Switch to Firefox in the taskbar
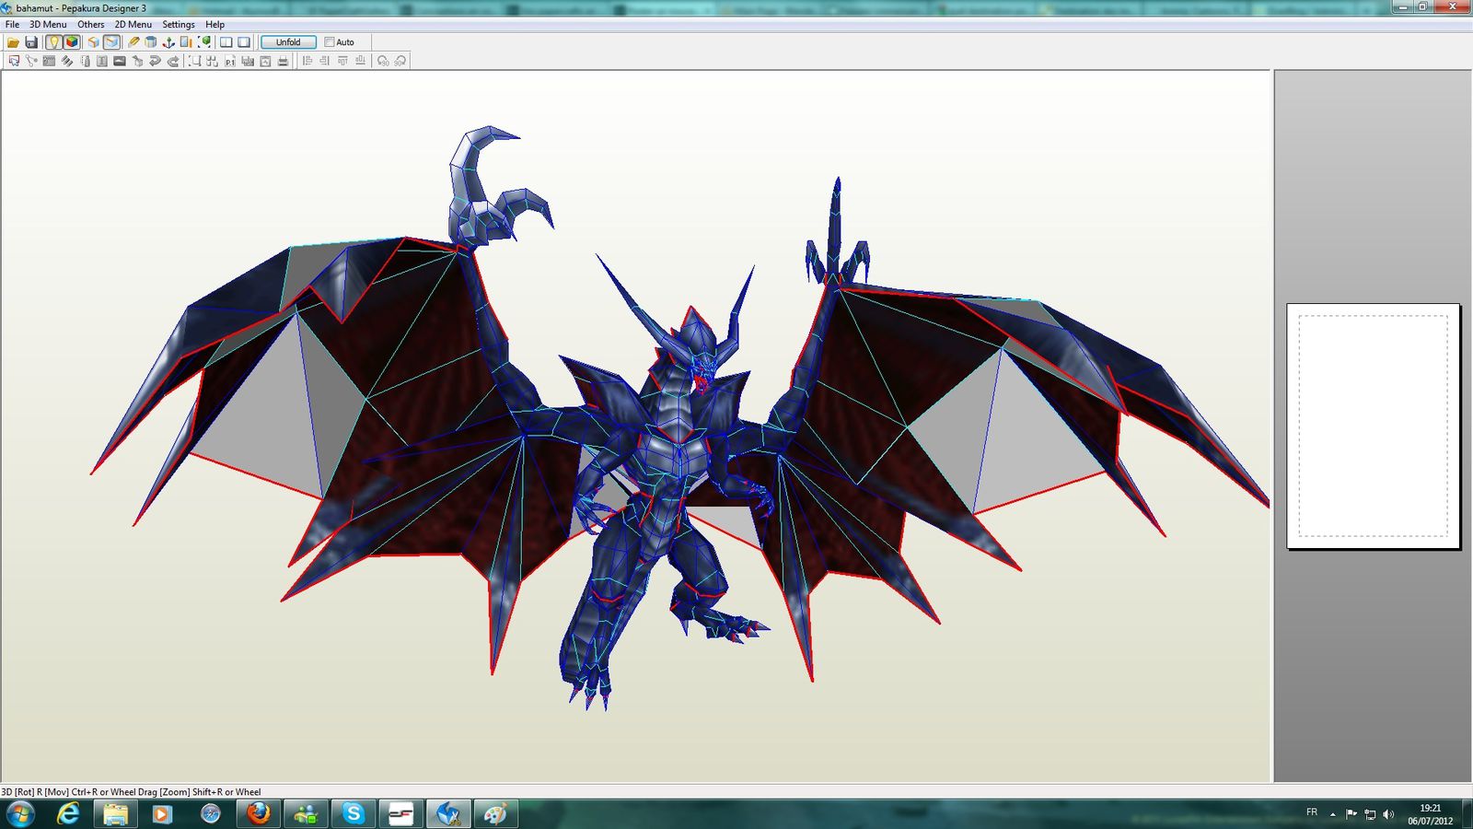 [259, 813]
